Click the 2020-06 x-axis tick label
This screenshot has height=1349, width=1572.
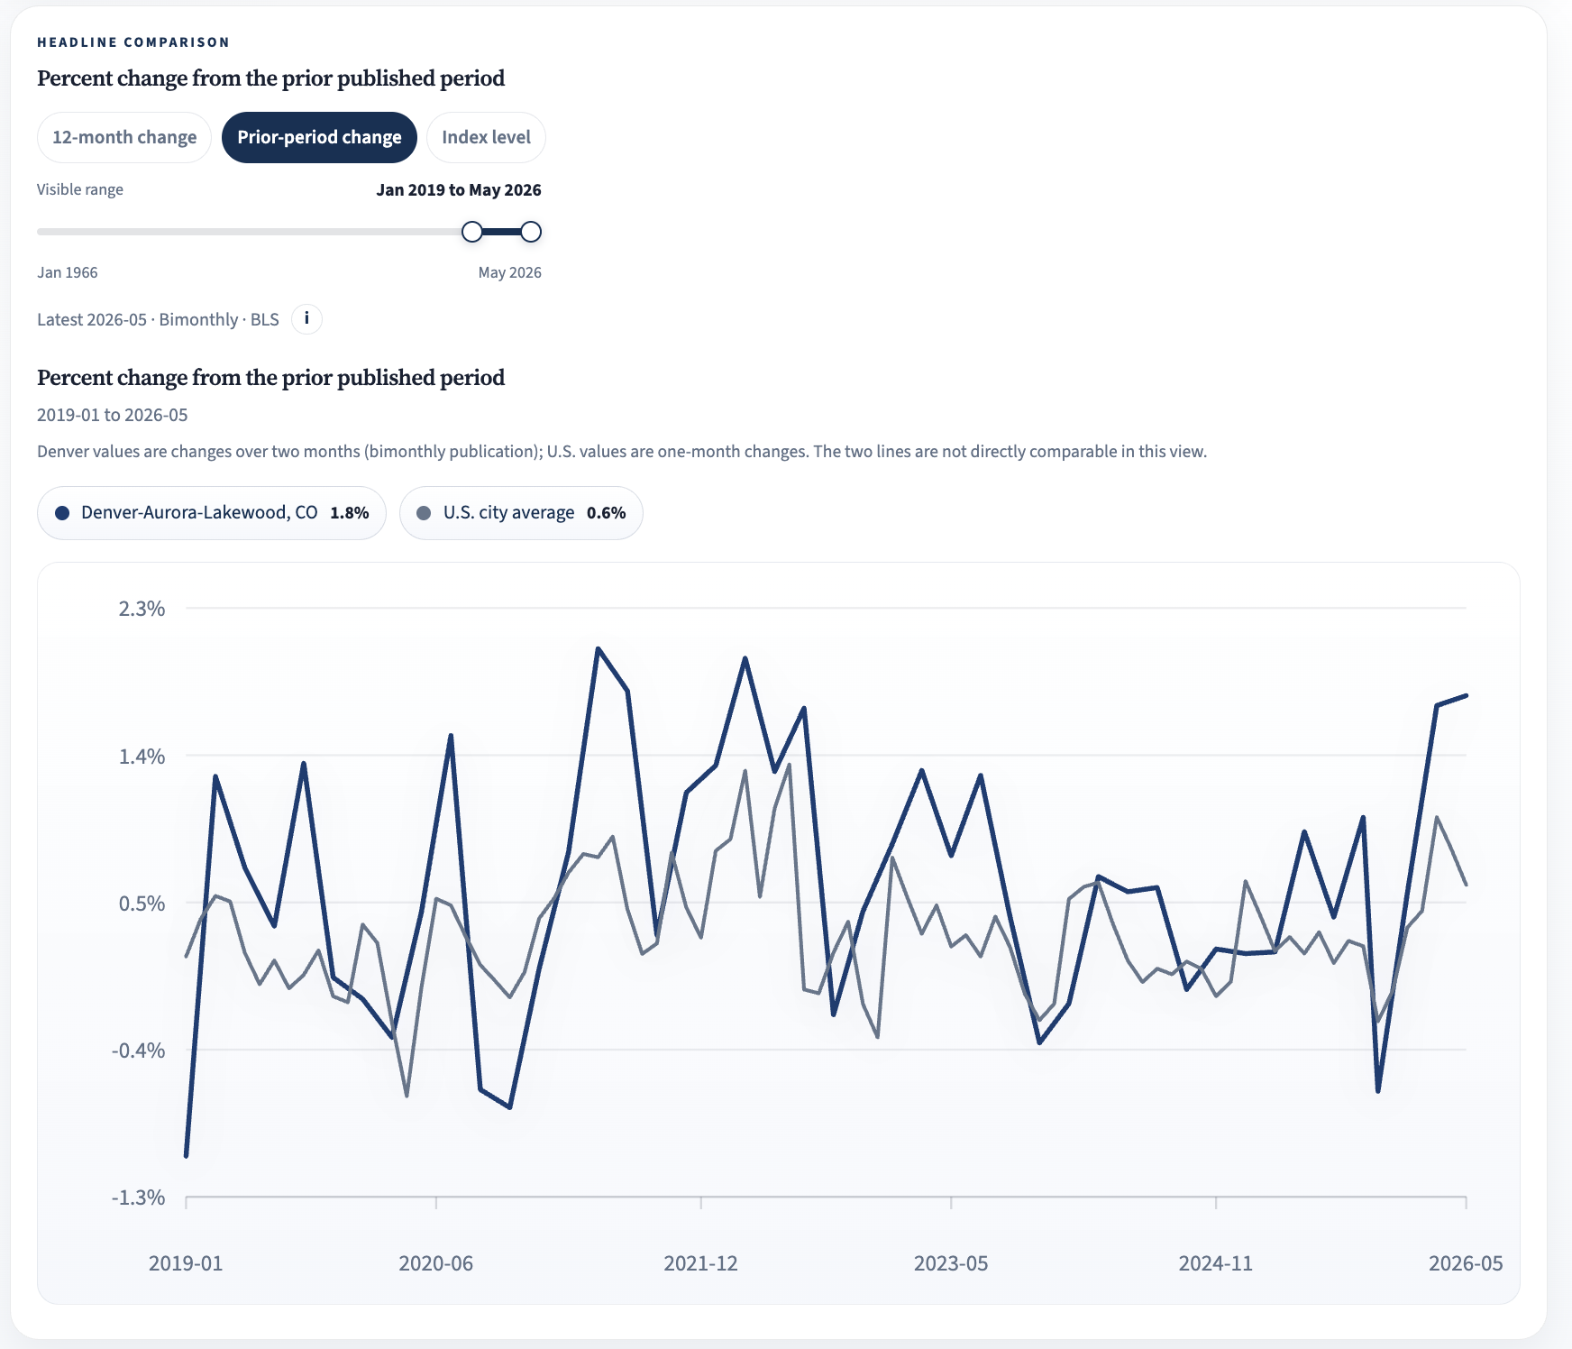pyautogui.click(x=436, y=1263)
